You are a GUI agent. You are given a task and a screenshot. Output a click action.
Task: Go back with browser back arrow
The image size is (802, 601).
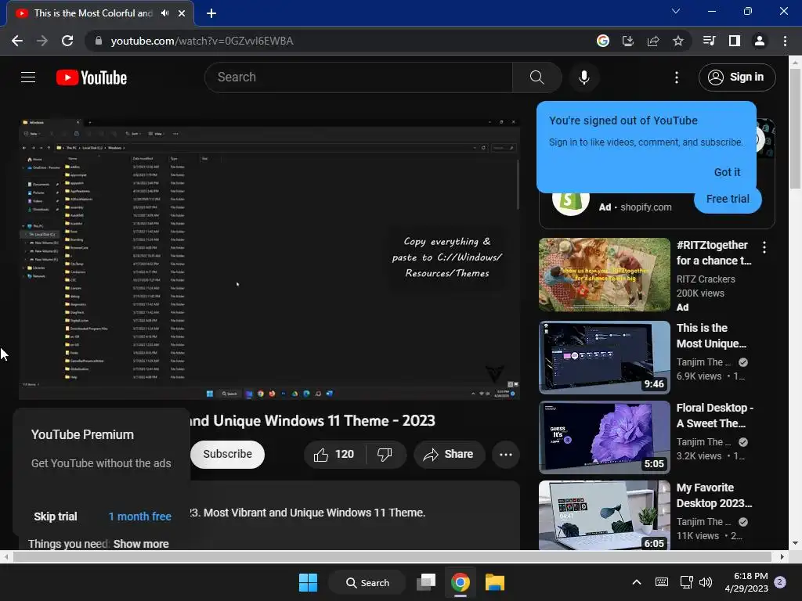17,41
